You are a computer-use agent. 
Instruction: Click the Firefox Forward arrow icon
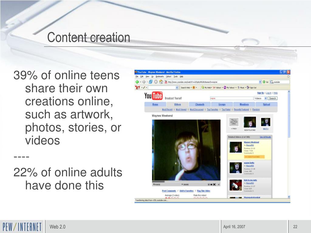point(144,82)
